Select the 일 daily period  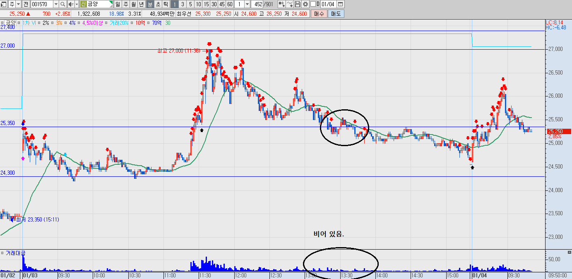118,4
